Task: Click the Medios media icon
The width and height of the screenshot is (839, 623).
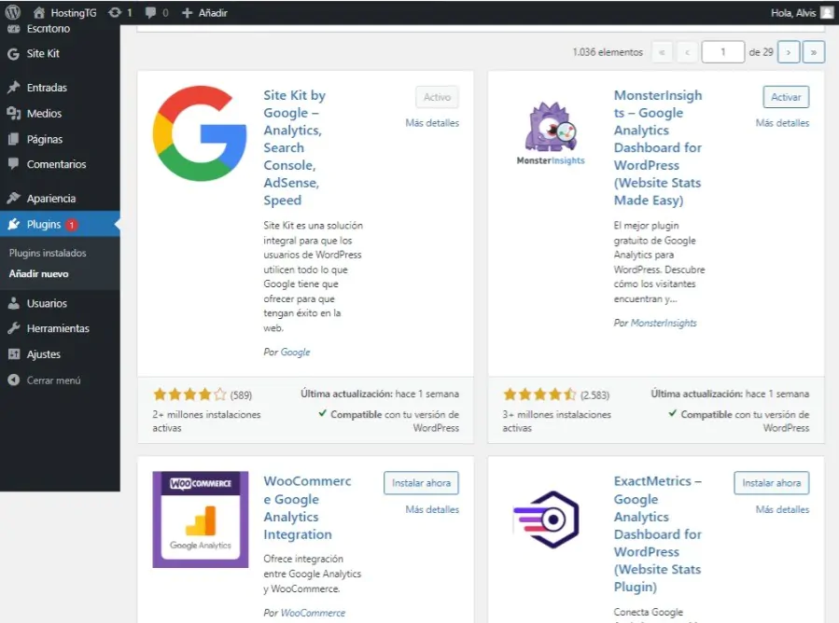Action: (13, 113)
